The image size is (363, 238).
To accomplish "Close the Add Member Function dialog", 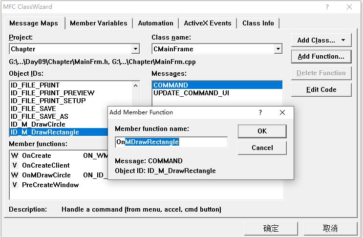I will pos(282,112).
